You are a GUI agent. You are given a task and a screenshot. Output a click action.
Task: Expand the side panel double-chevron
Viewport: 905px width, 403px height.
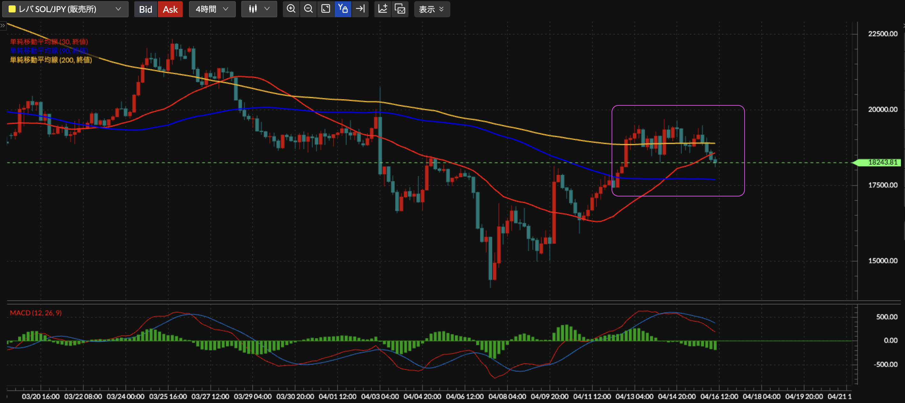[x=3, y=25]
